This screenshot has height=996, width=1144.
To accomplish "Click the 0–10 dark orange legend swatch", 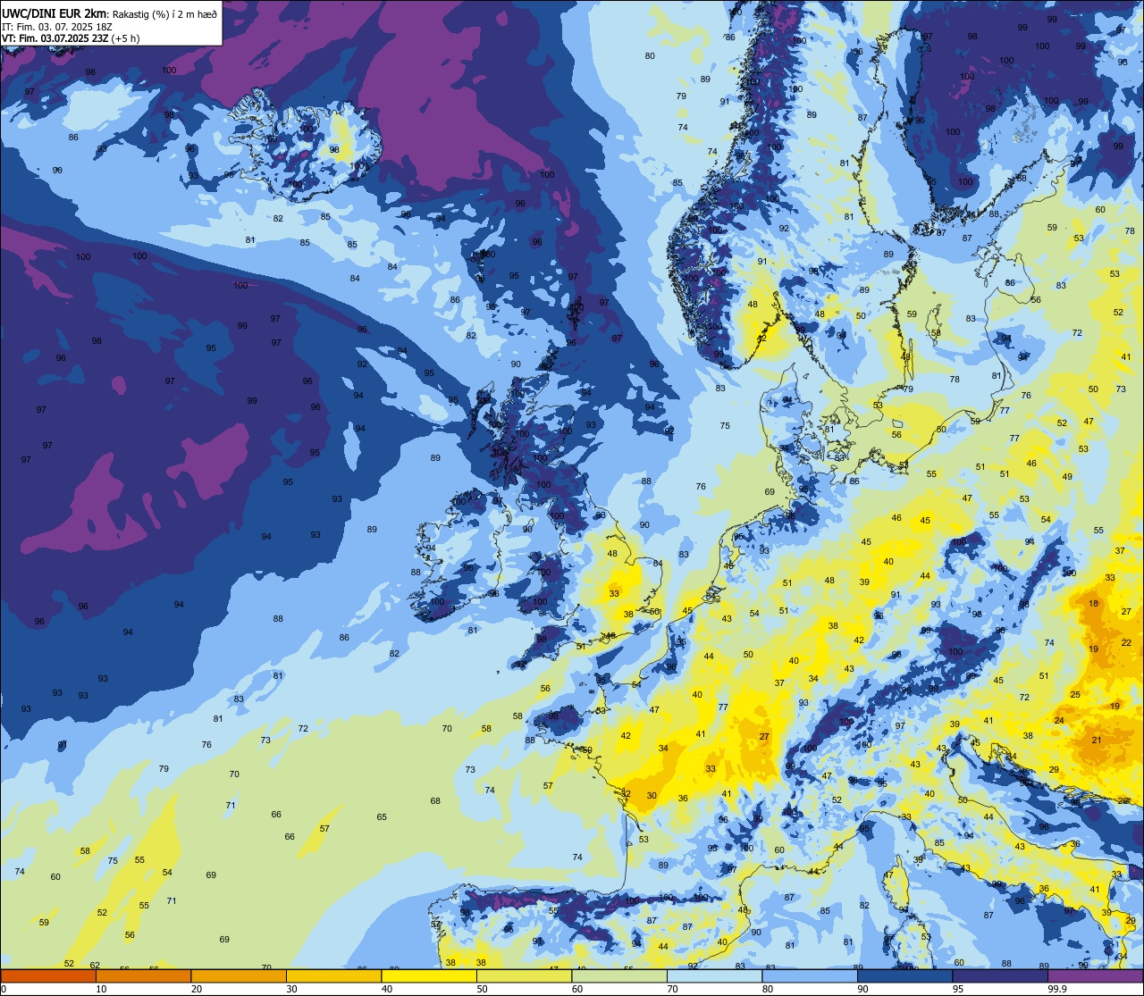I will point(48,976).
